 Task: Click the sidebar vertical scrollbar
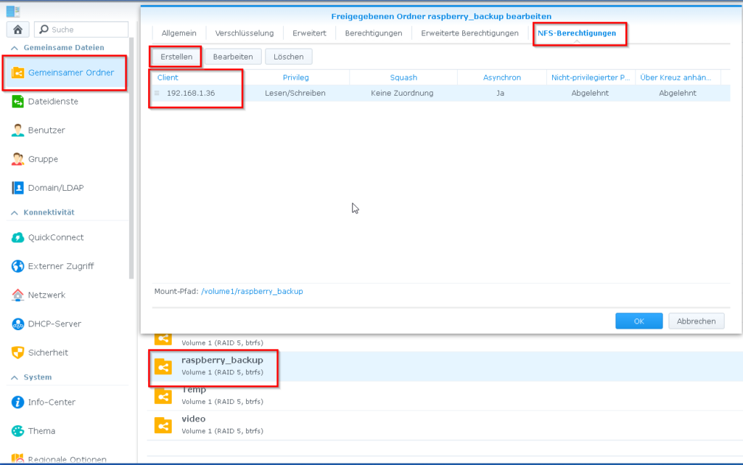pos(131,160)
